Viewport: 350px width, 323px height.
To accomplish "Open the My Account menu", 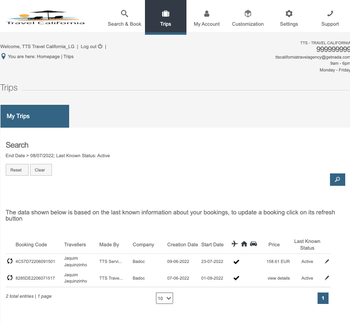I will [x=206, y=18].
